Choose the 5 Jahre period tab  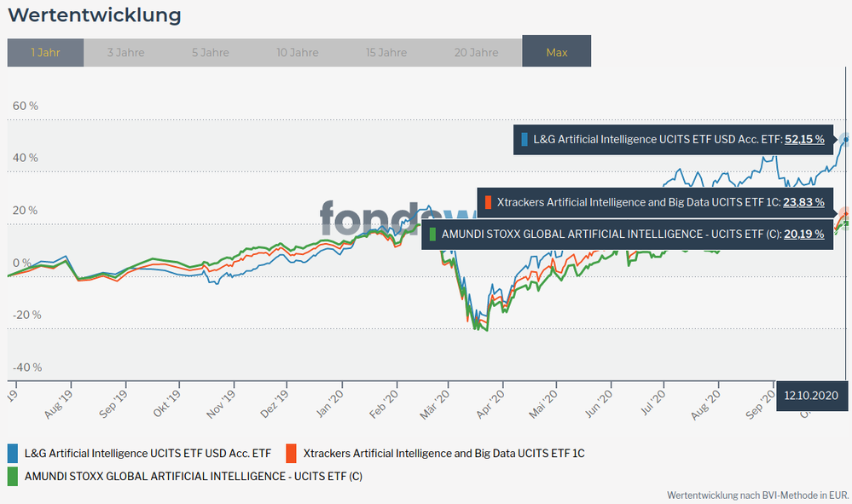pyautogui.click(x=209, y=52)
